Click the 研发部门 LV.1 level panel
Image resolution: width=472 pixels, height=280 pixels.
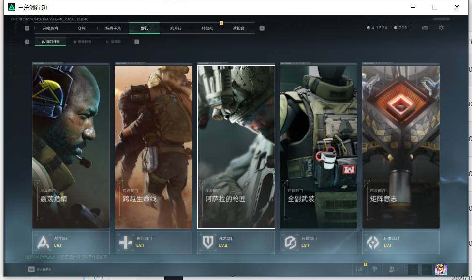coord(401,242)
